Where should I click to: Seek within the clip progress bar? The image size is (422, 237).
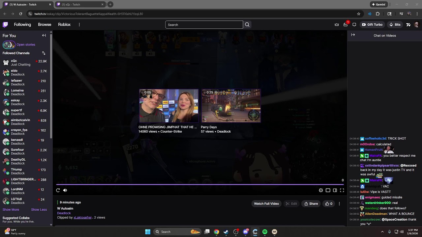coord(200,185)
